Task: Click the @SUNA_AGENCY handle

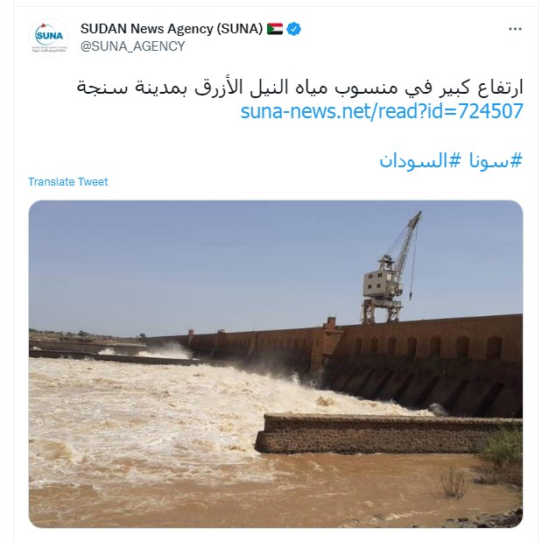Action: coord(133,46)
